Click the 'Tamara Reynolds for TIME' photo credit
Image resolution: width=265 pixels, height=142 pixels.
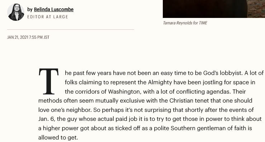185,23
